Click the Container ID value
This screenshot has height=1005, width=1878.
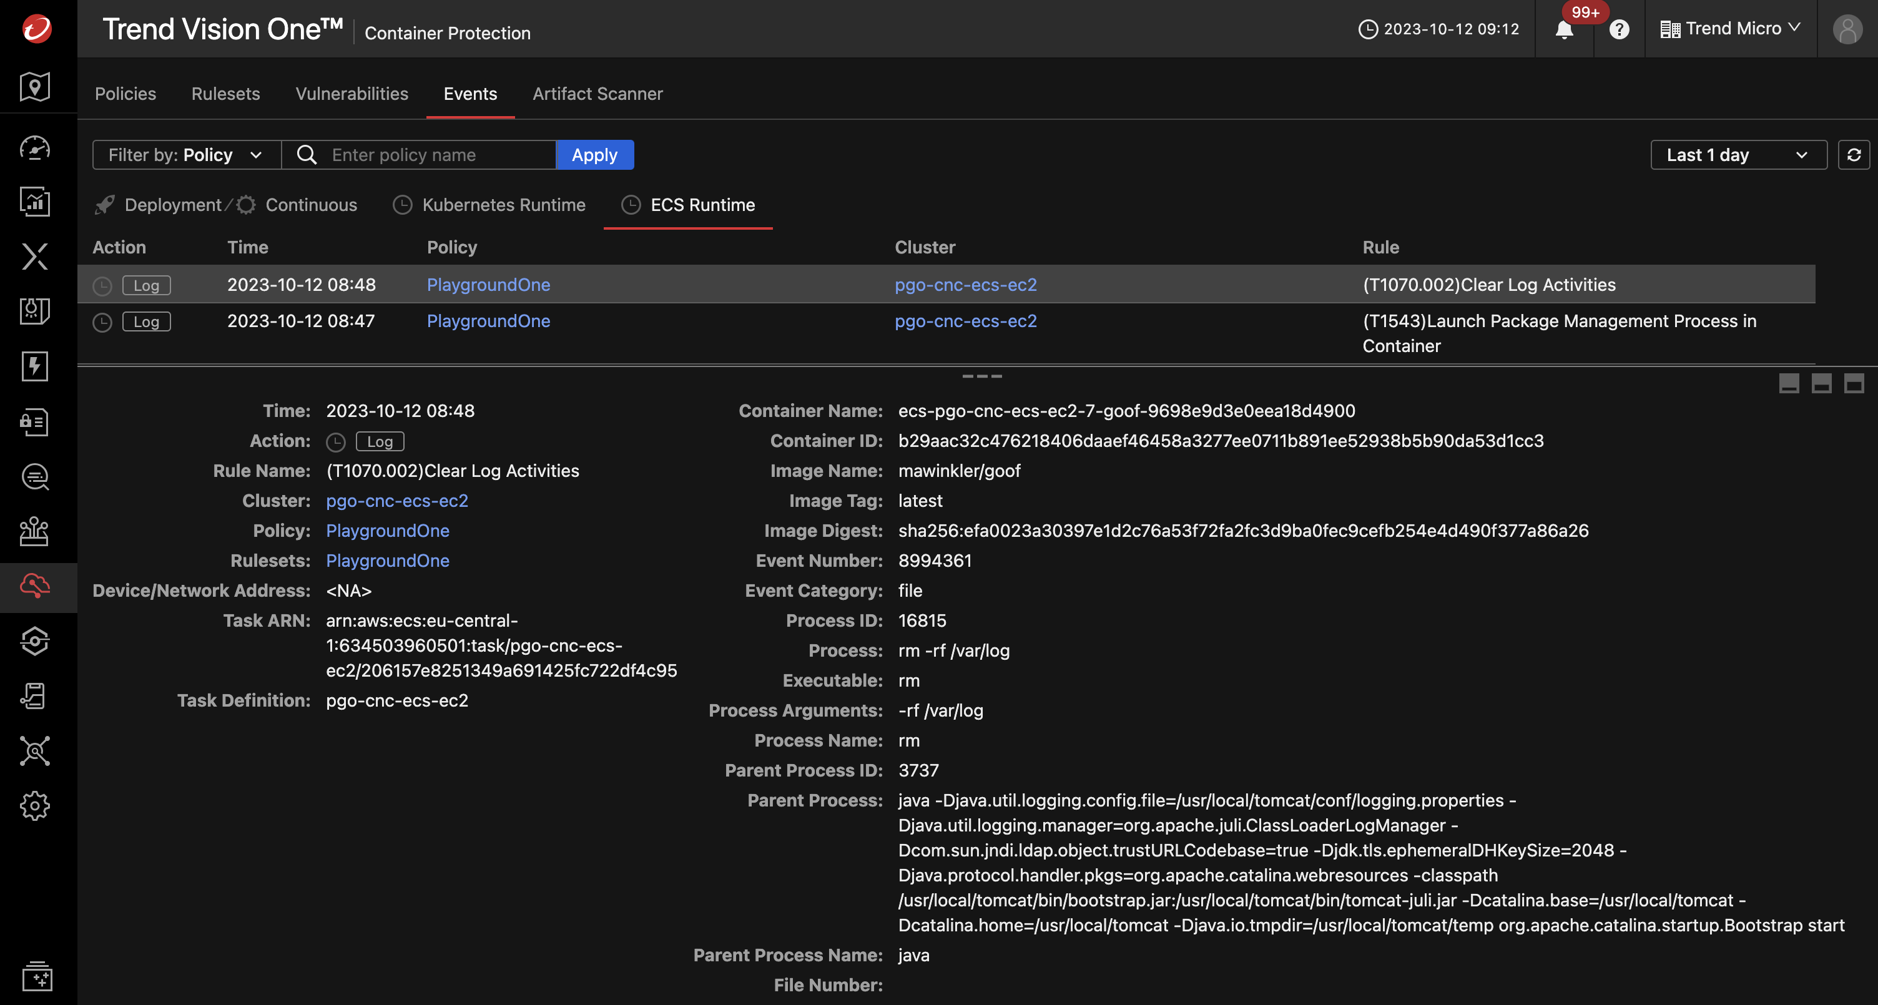pos(1221,441)
